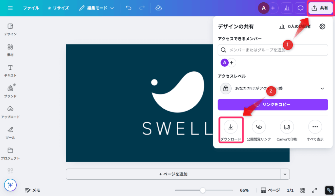The image size is (335, 196).
Task: Click the zoom slider handle
Action: click(x=203, y=190)
